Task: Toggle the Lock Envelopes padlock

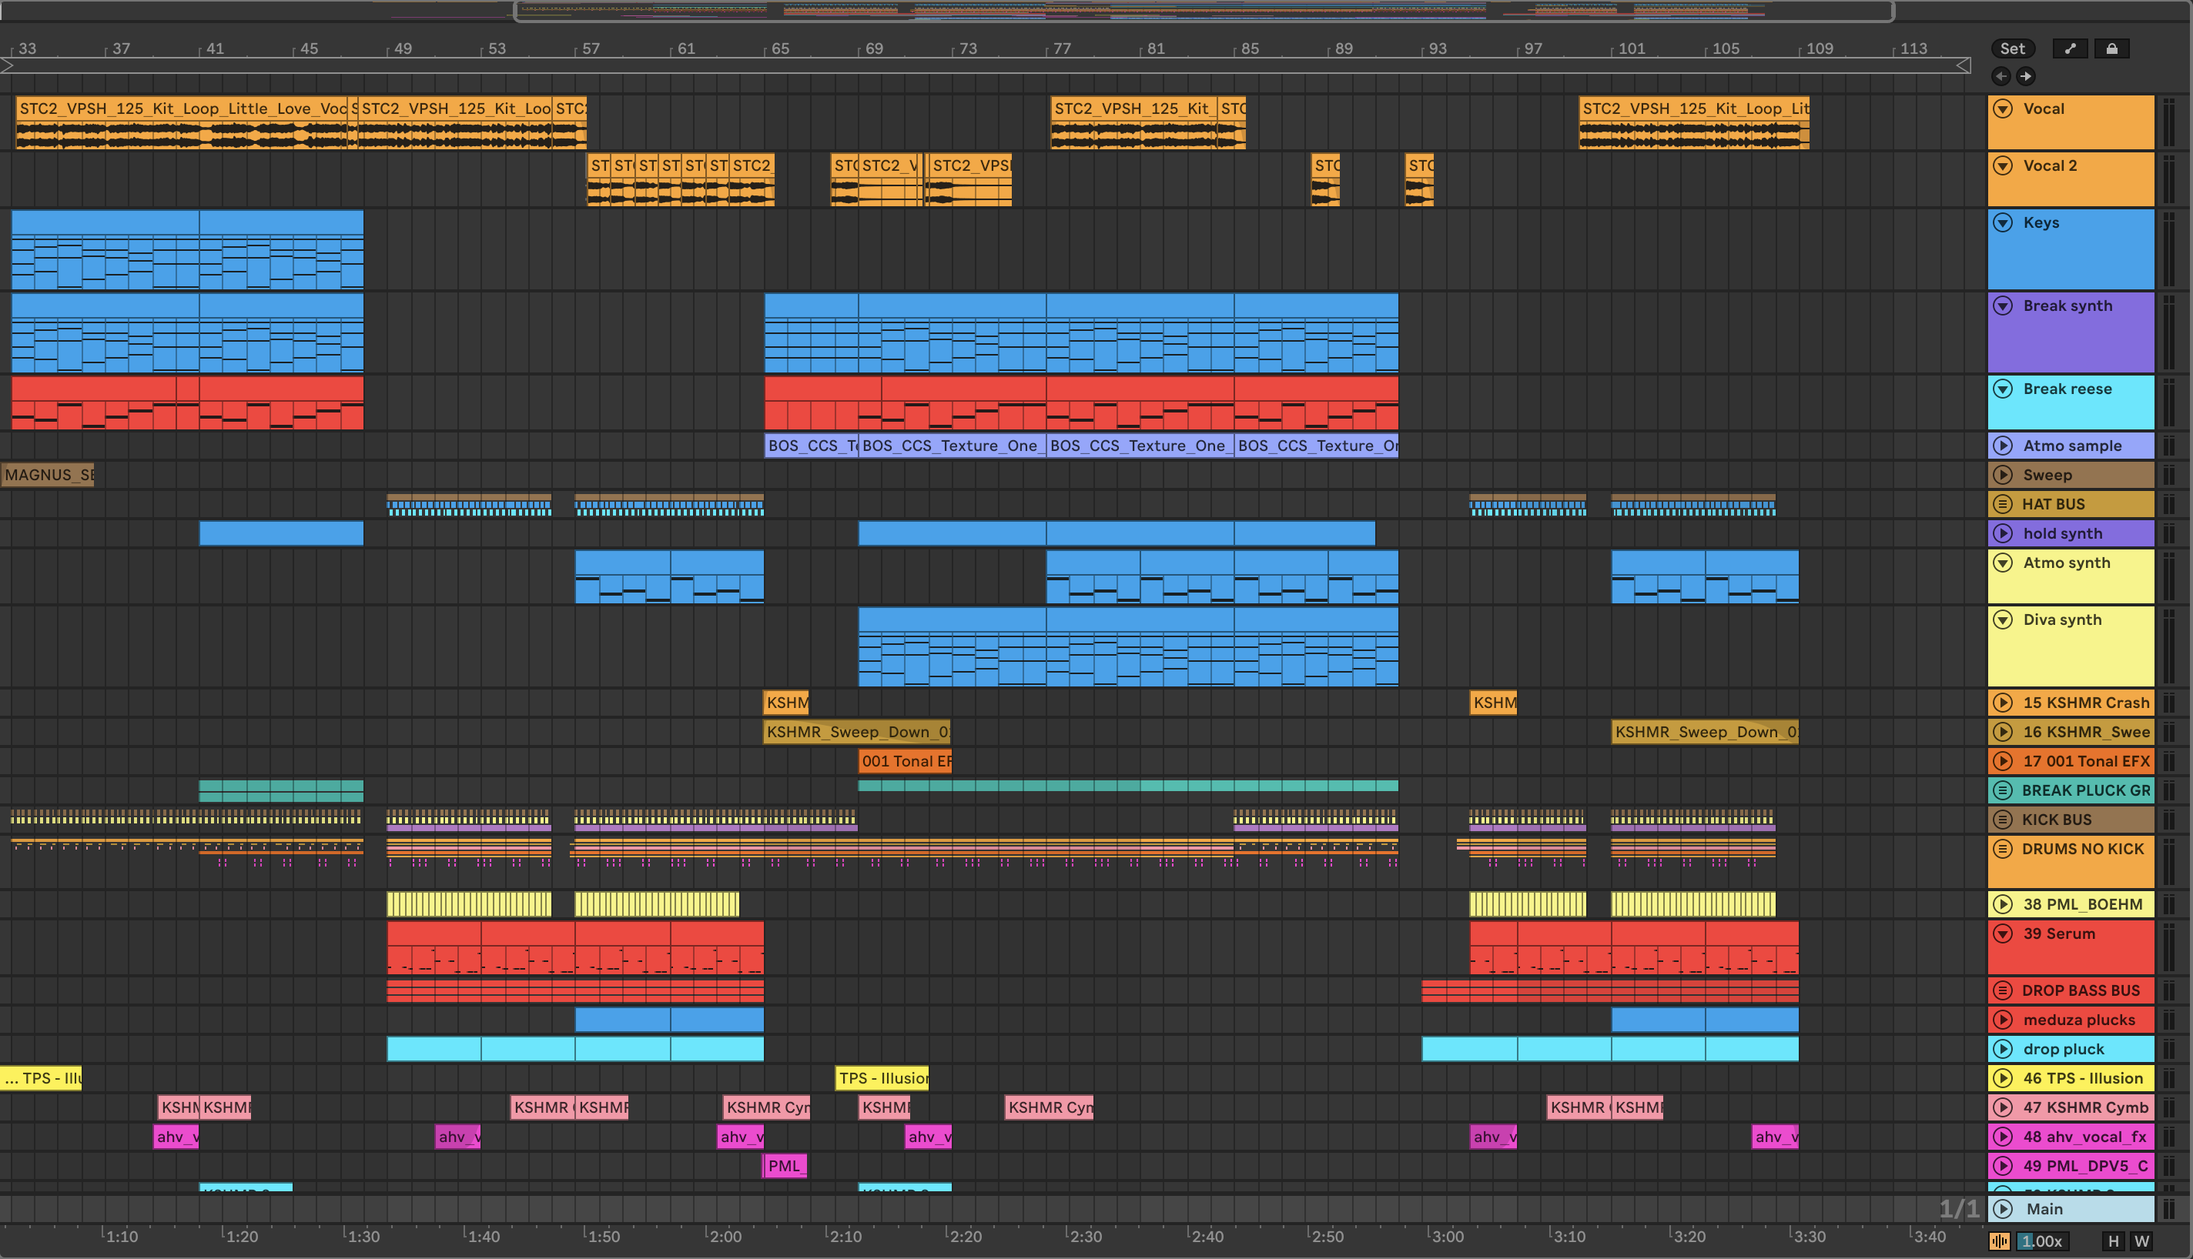Action: click(x=2111, y=48)
